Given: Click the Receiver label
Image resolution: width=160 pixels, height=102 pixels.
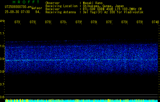Looking at the screenshot, I should point(53,9).
